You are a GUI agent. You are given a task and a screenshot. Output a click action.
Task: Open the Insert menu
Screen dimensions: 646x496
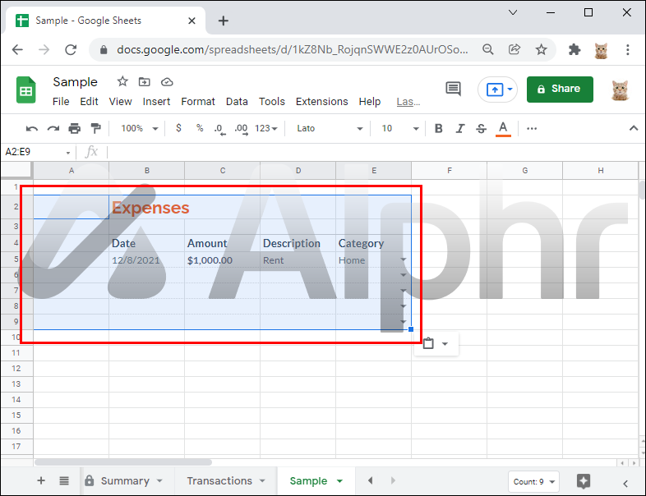click(x=156, y=102)
